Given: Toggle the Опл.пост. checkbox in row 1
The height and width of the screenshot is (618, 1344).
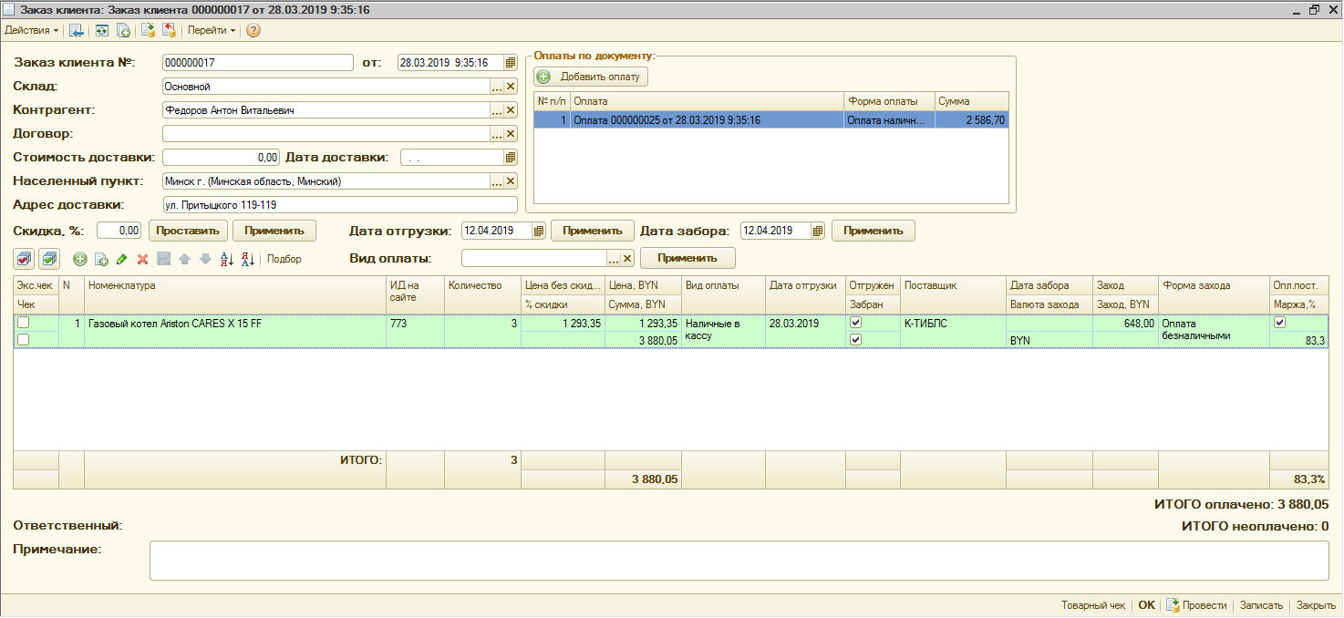Looking at the screenshot, I should [x=1280, y=323].
